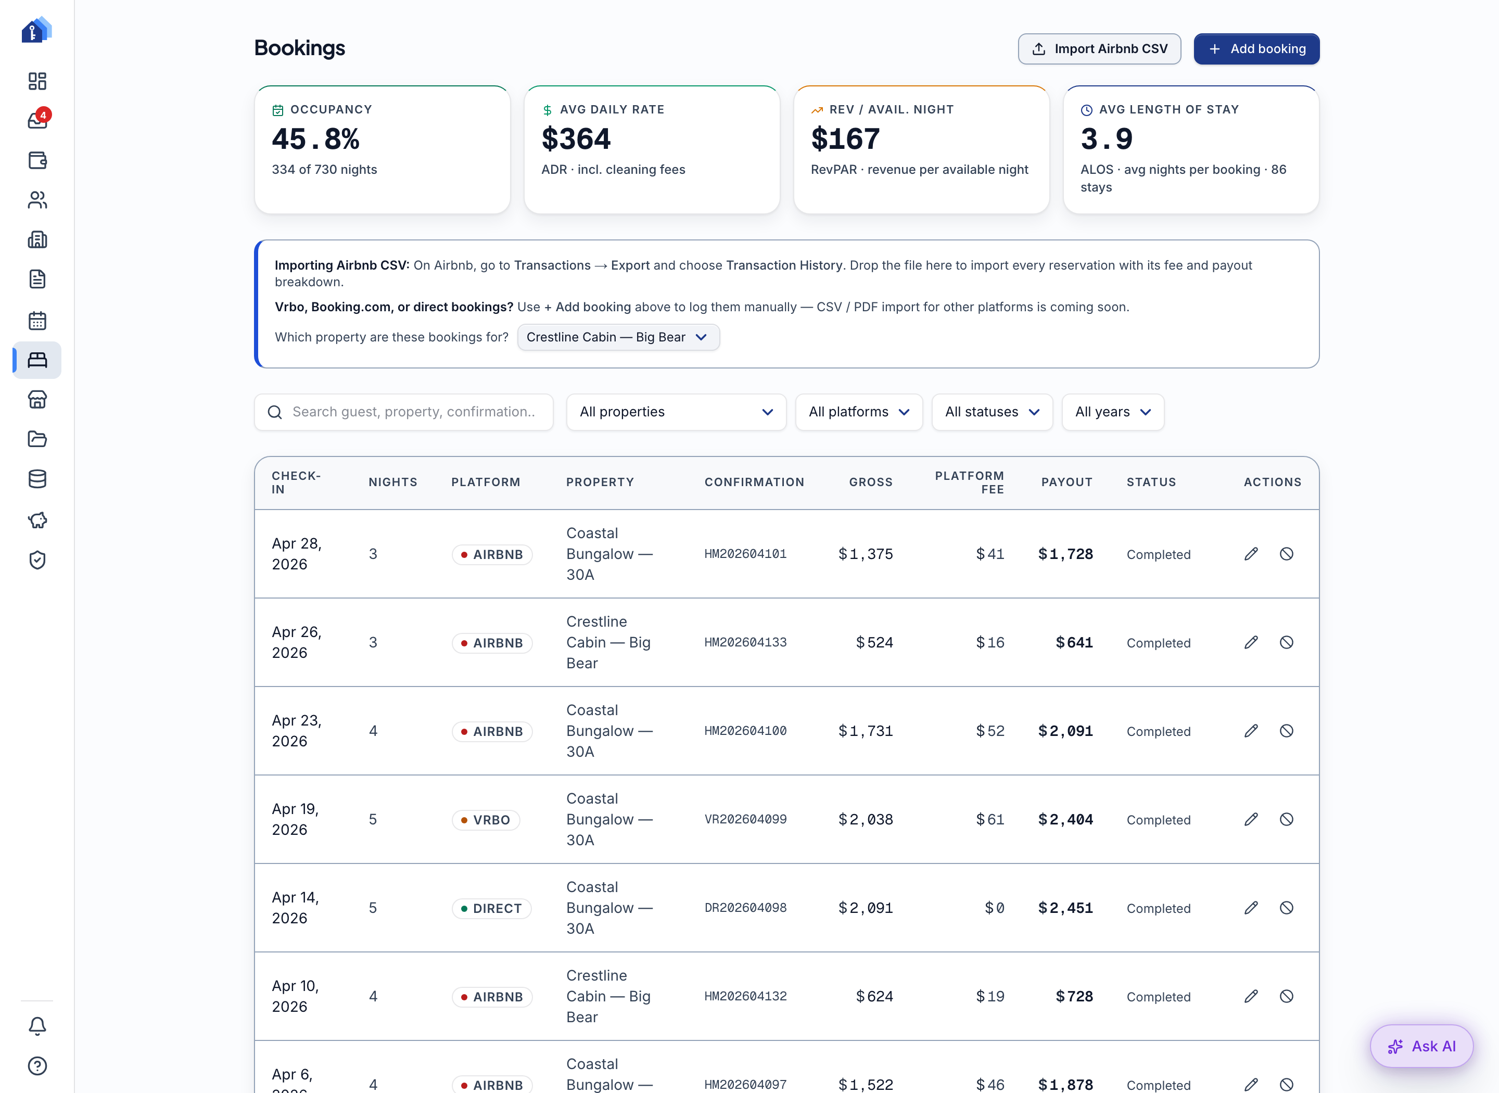Click the app logo at top left
The height and width of the screenshot is (1093, 1499).
(36, 30)
